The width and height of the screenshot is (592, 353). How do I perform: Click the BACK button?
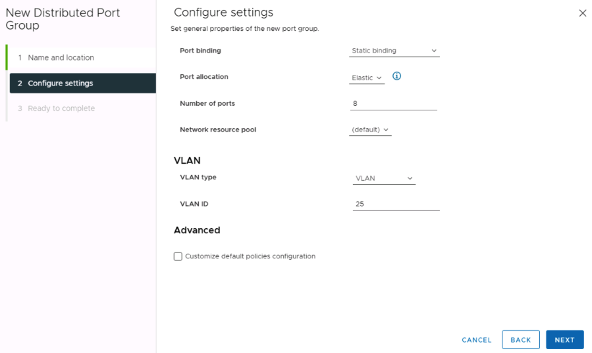[521, 340]
